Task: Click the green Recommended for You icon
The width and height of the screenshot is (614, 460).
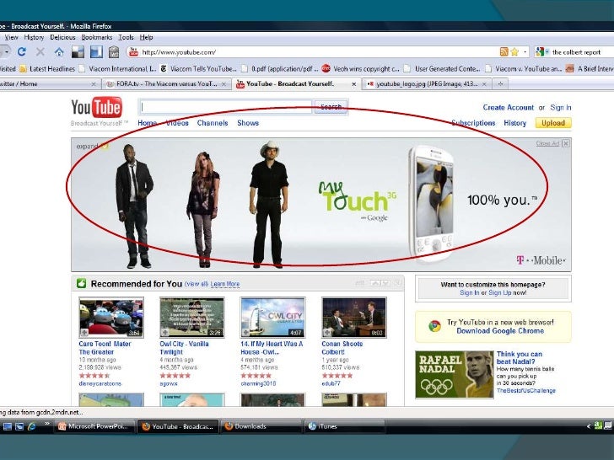Action: coord(82,283)
